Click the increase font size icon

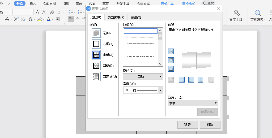(38, 12)
